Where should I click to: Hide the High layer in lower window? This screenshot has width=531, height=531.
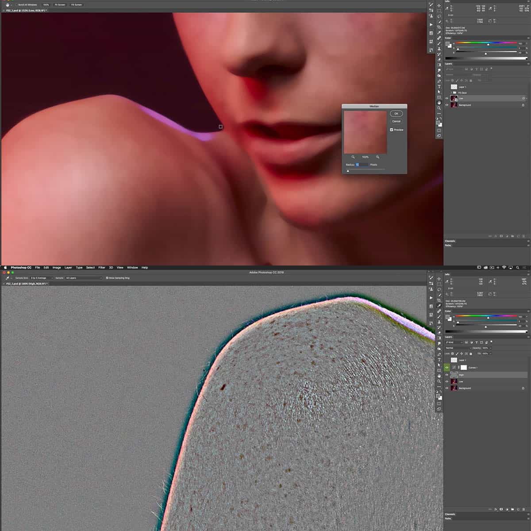pos(447,375)
